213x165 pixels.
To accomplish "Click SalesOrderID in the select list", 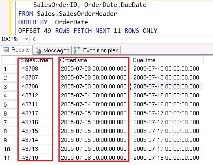I will [55, 5].
